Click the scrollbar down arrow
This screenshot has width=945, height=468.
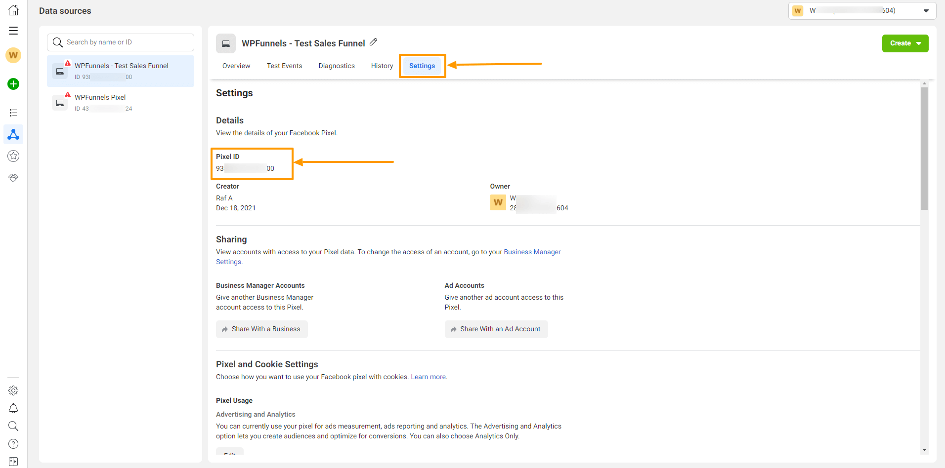click(924, 450)
